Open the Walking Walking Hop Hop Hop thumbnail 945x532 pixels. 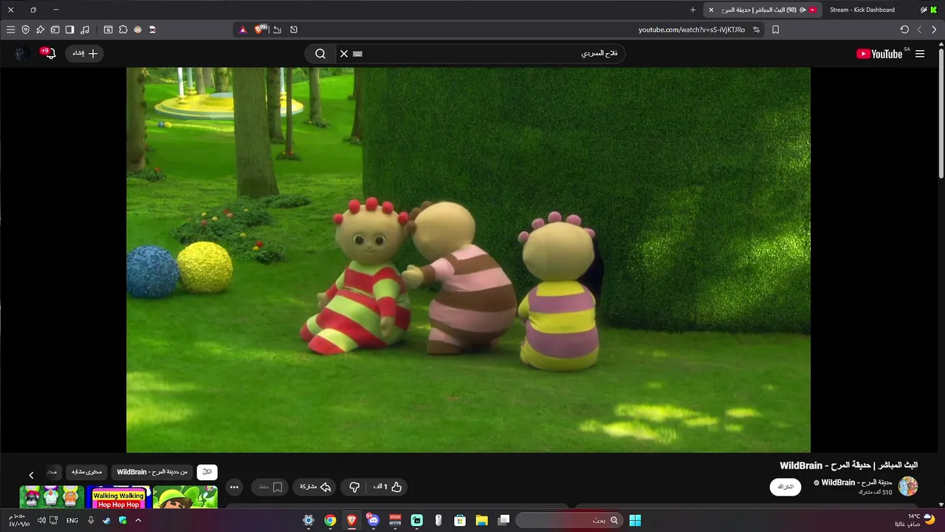click(x=118, y=497)
